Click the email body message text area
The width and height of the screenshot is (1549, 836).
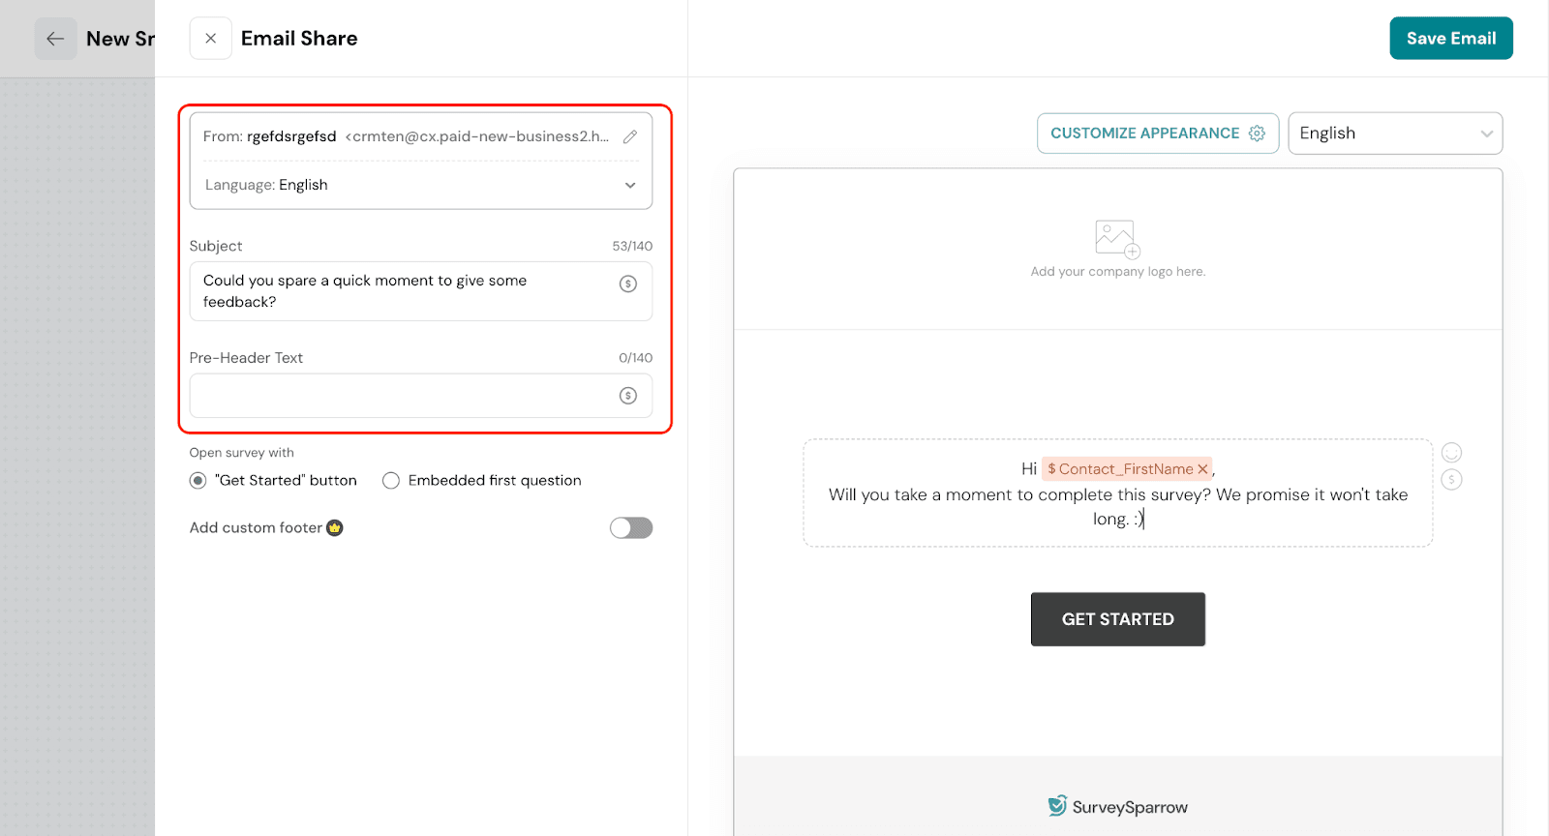pyautogui.click(x=1117, y=495)
